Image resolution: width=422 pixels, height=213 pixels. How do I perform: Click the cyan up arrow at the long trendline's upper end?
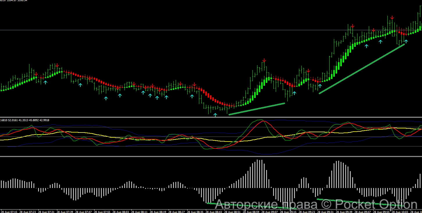[406, 41]
